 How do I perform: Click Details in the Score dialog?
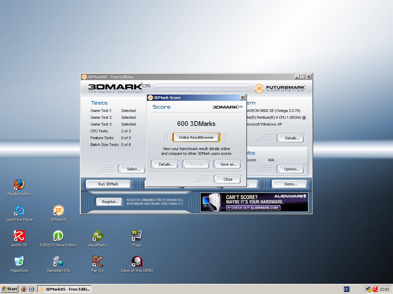point(166,164)
